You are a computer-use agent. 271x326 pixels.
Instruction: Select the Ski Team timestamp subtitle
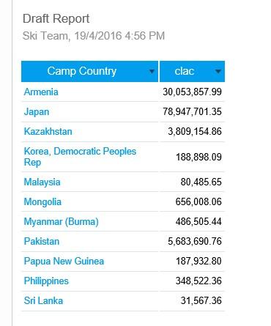94,36
